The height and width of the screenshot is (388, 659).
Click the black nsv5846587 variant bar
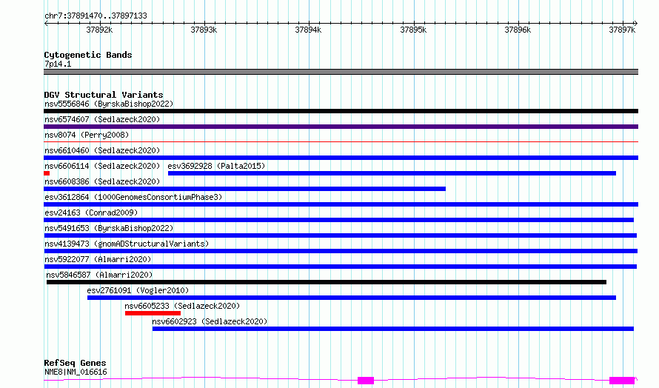tap(326, 282)
